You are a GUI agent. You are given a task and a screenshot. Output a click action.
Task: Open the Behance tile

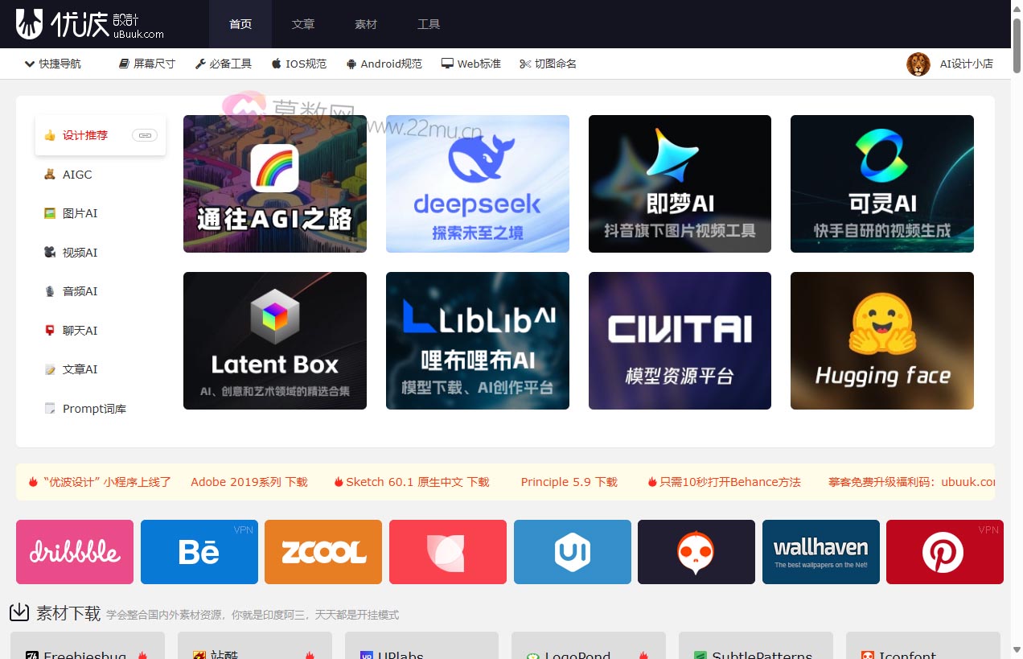tap(199, 552)
